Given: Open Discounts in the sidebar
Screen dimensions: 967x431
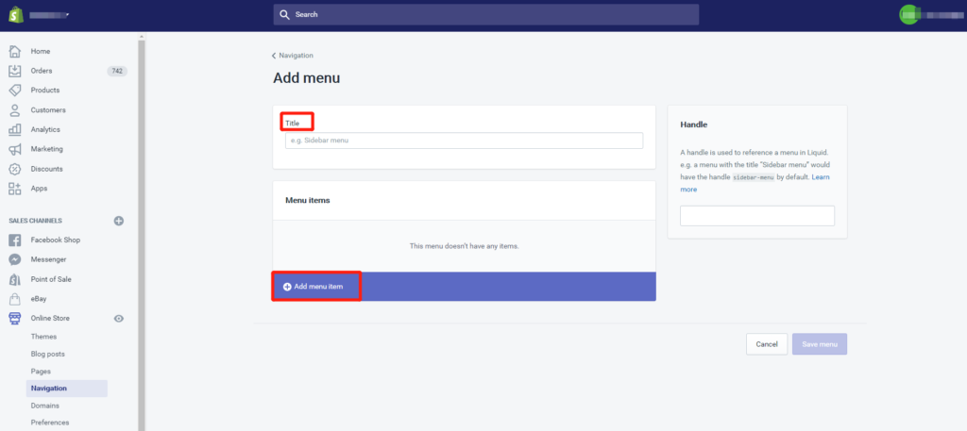Looking at the screenshot, I should [x=47, y=169].
